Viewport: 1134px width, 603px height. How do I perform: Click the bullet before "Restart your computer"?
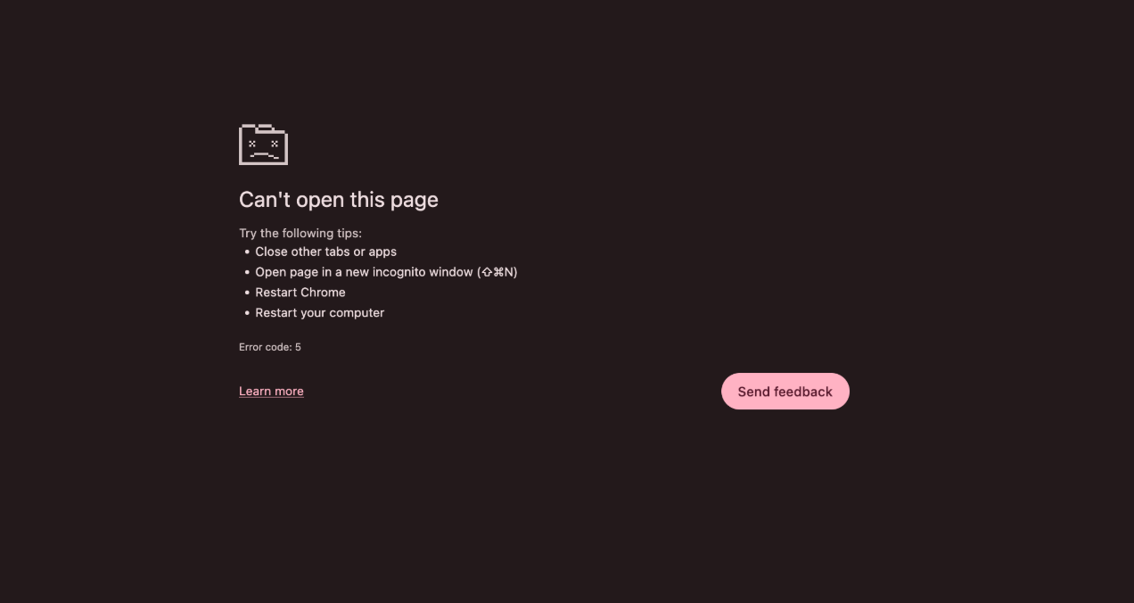pyautogui.click(x=247, y=314)
